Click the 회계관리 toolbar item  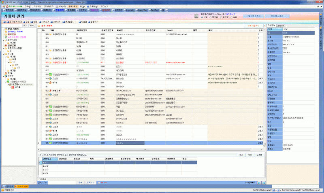click(x=117, y=10)
